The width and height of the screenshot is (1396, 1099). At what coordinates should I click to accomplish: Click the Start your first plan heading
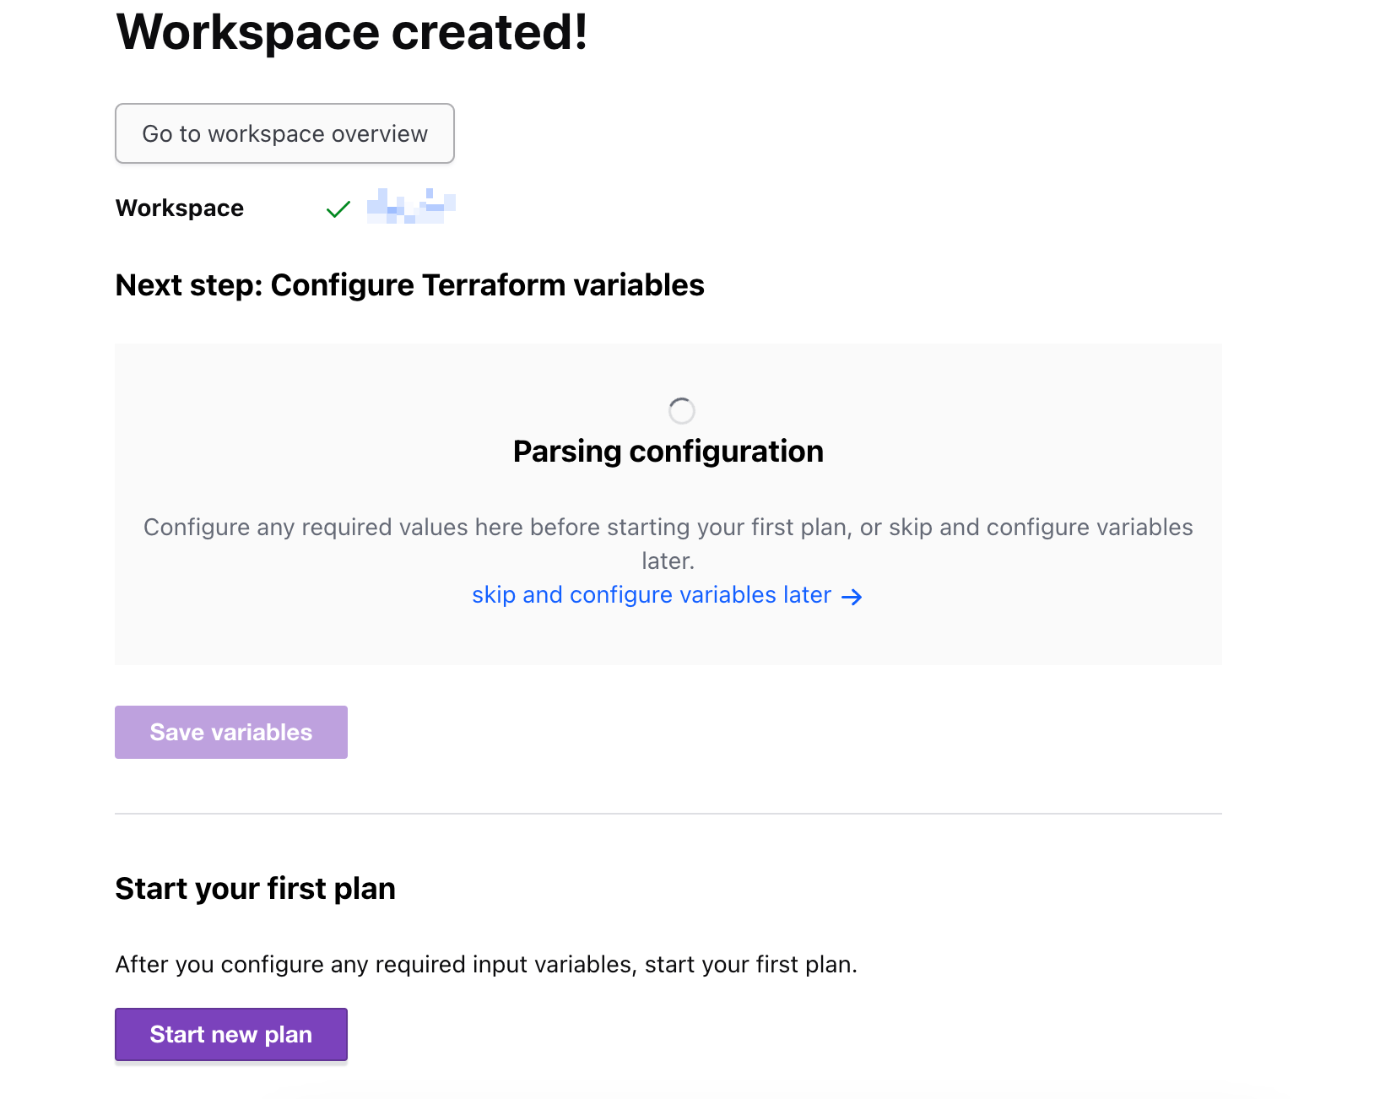click(x=255, y=889)
